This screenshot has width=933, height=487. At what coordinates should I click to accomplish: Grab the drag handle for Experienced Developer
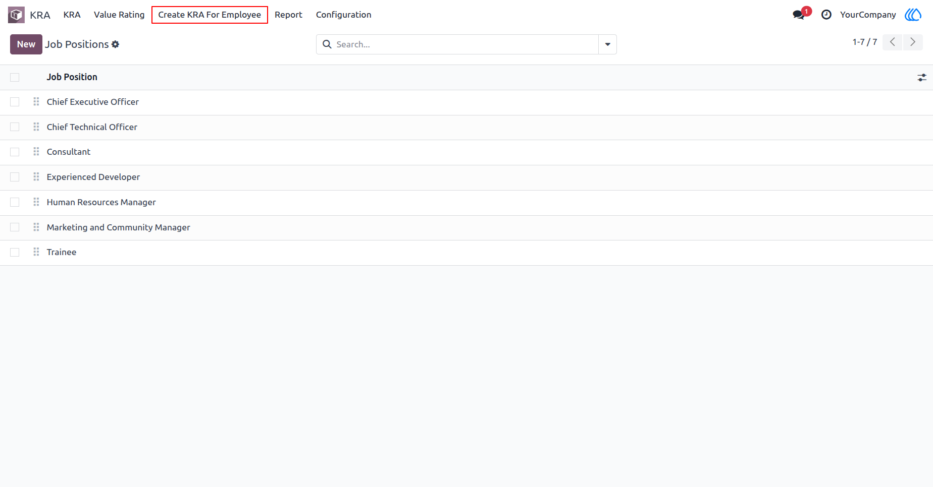(x=36, y=177)
